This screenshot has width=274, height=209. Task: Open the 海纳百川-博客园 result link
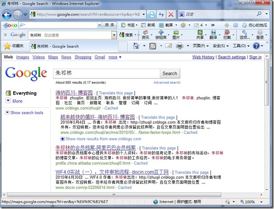(x=74, y=93)
